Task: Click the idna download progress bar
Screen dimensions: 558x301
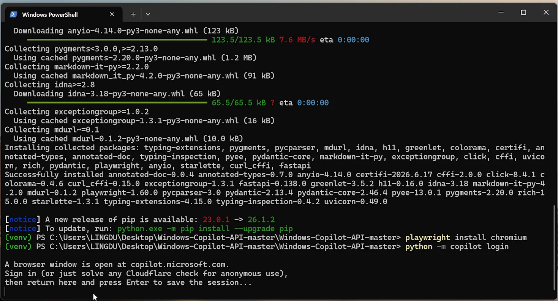Action: [x=117, y=103]
